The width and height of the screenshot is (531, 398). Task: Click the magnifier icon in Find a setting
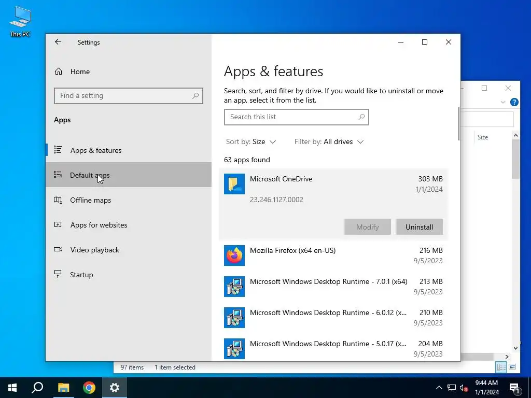click(x=195, y=96)
